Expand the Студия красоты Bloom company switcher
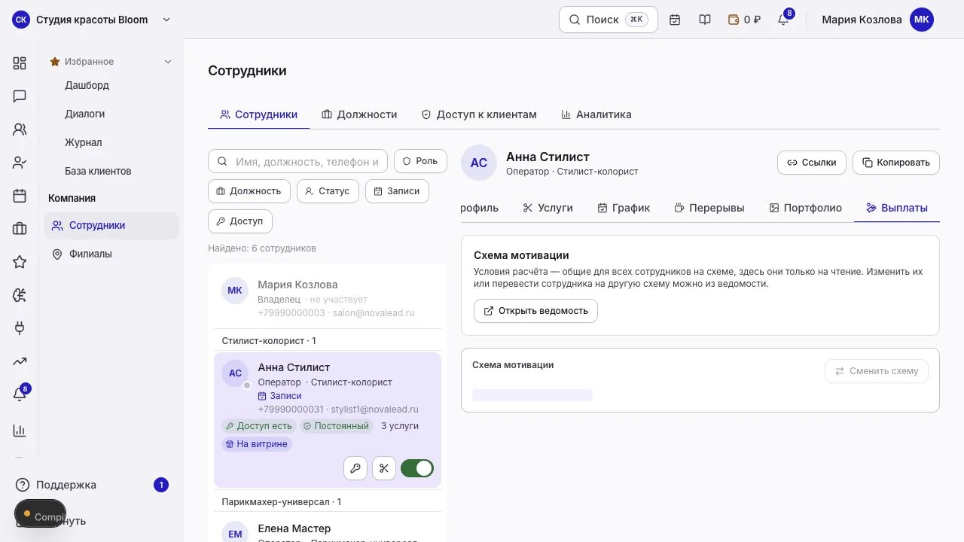 pyautogui.click(x=92, y=20)
